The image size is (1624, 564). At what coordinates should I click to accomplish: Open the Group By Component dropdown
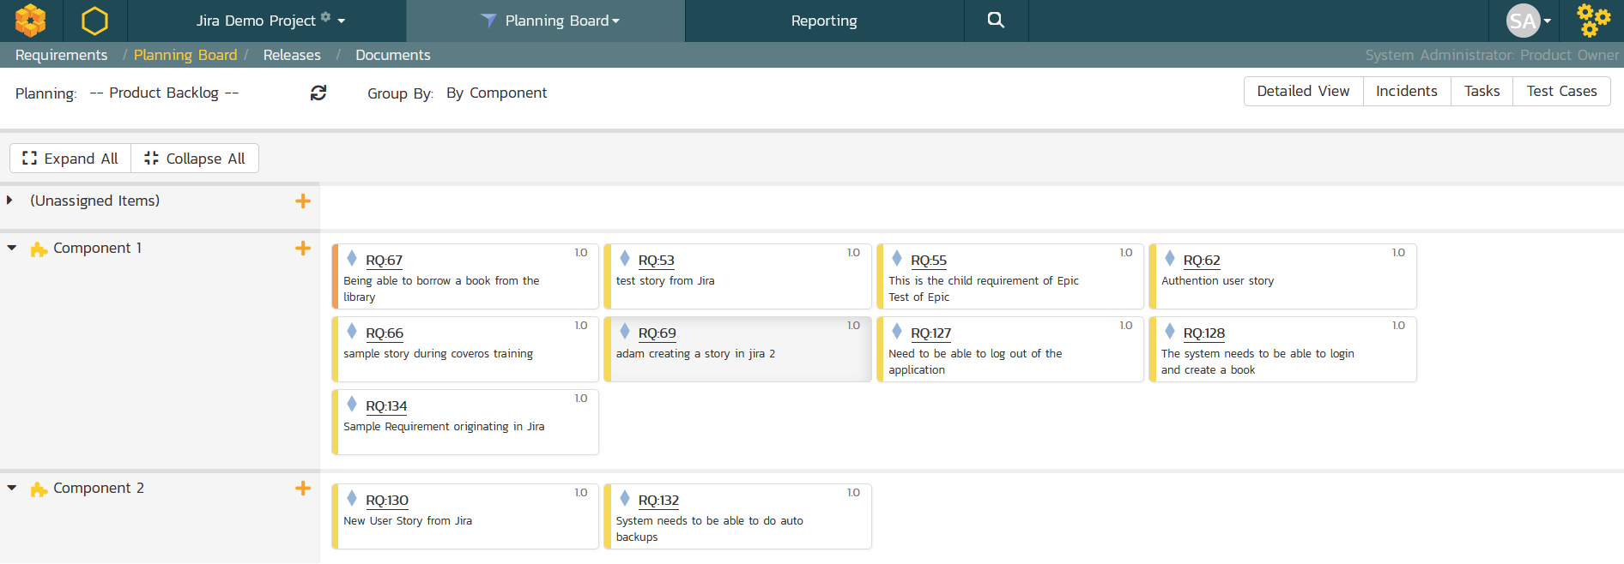point(496,93)
